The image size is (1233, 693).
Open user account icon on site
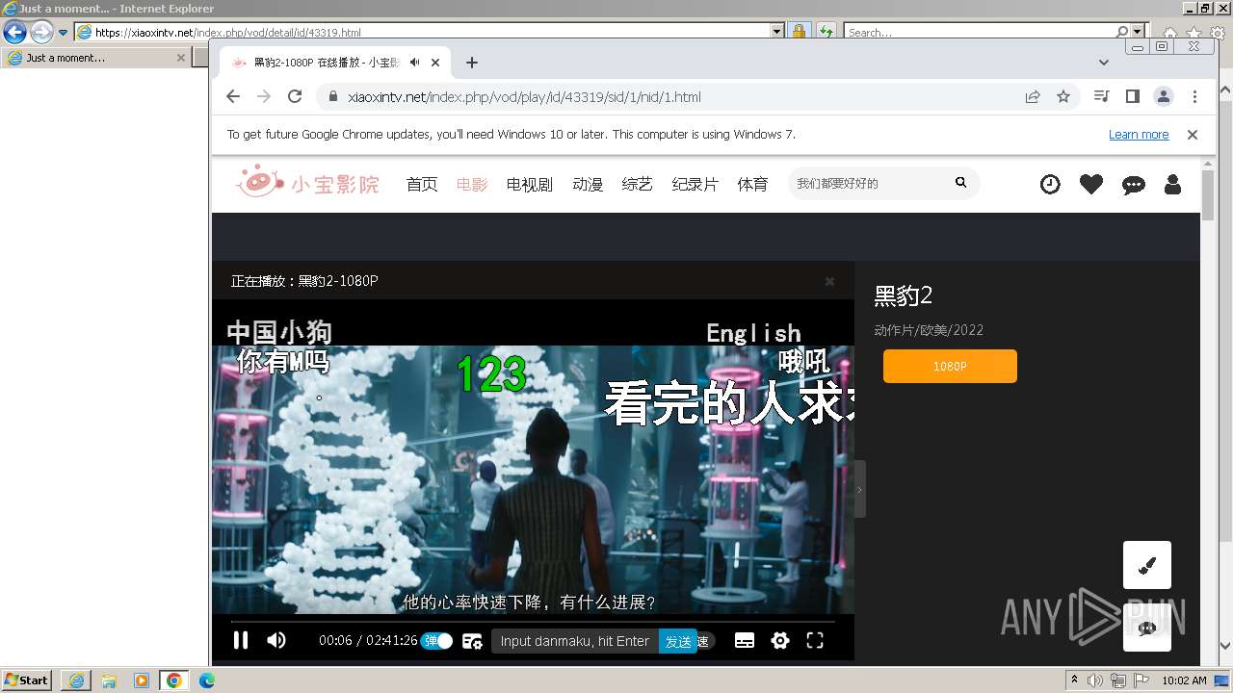(x=1172, y=184)
